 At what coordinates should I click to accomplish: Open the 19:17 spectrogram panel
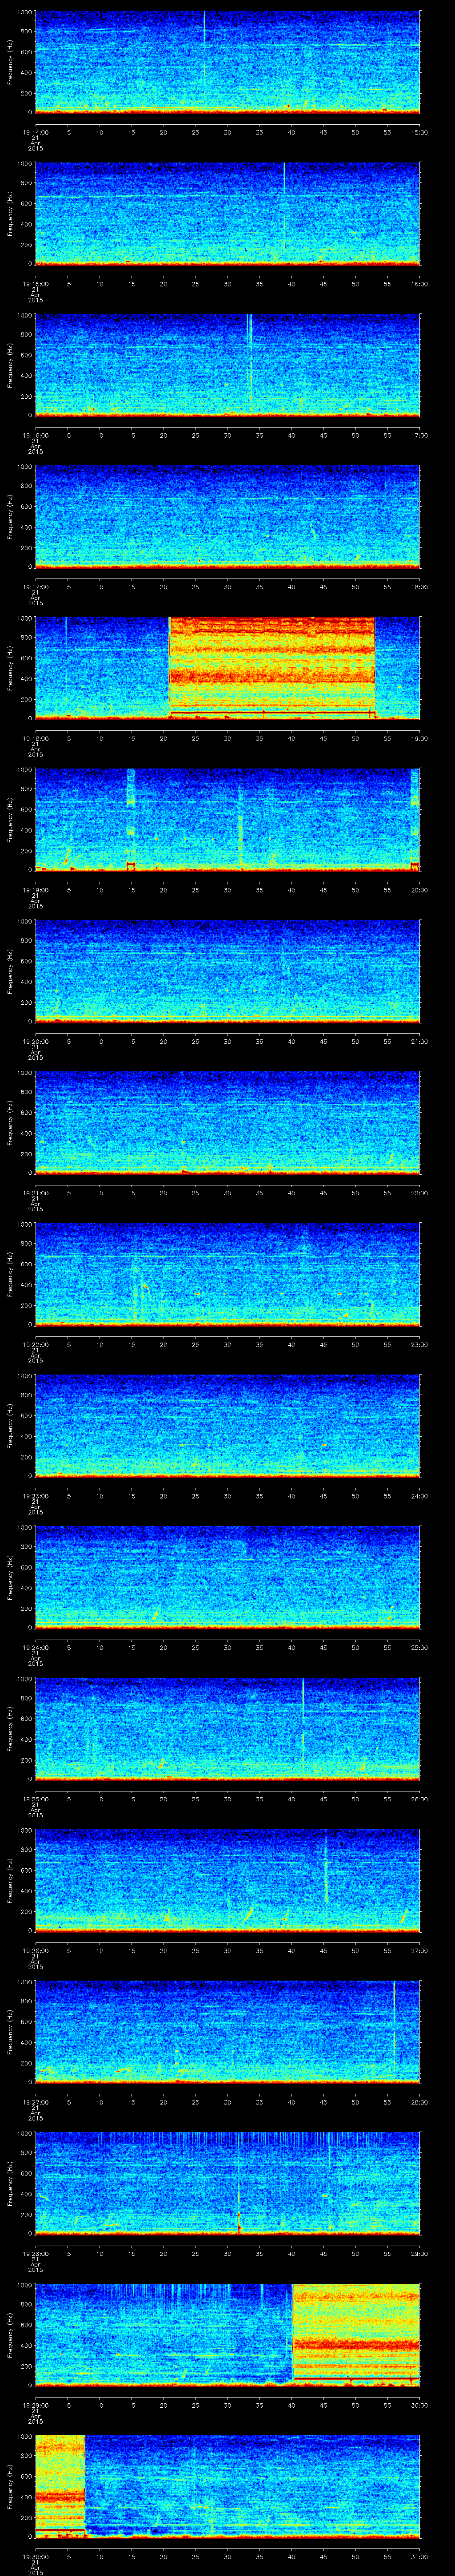tap(227, 516)
